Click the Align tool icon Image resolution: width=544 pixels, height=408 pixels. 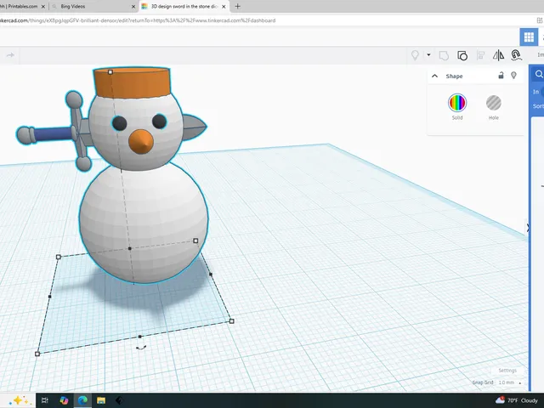pyautogui.click(x=480, y=55)
